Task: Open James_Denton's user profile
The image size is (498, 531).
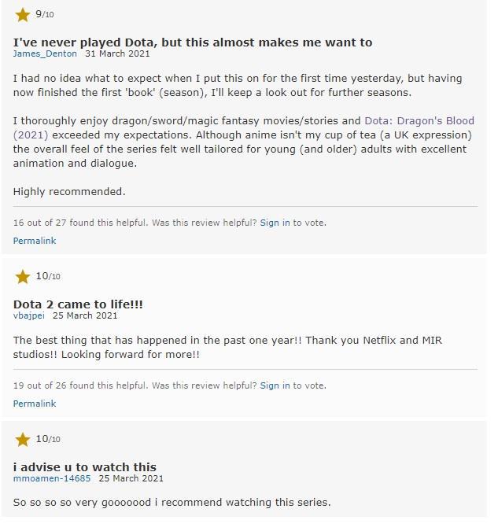Action: pos(45,53)
